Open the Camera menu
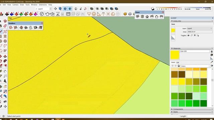214x120 pixels. tap(15, 5)
